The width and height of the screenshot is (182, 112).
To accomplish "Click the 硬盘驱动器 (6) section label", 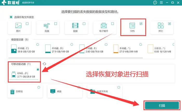I will coord(19,39).
